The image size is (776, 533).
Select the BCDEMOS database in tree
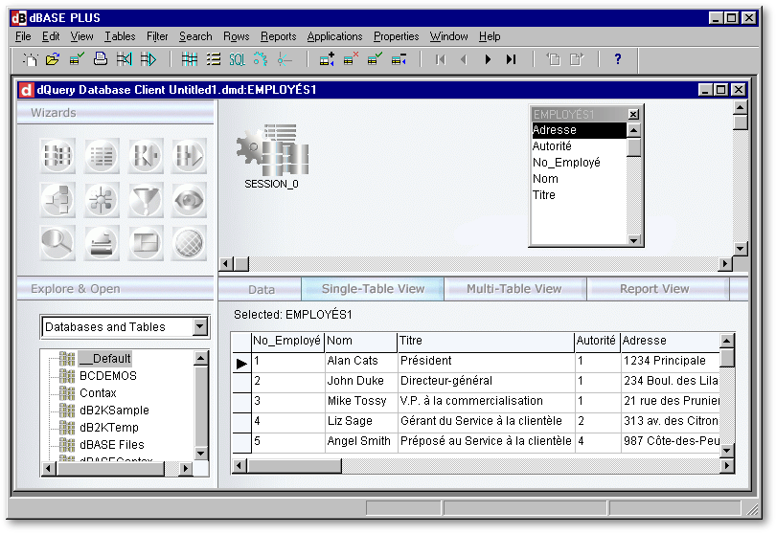point(107,376)
